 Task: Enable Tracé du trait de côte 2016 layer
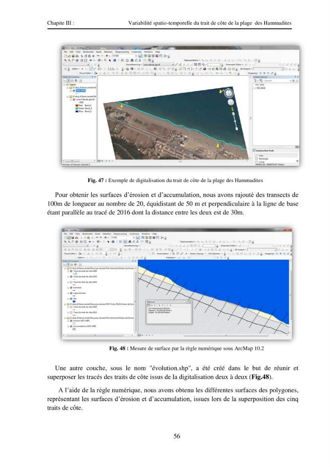click(71, 307)
